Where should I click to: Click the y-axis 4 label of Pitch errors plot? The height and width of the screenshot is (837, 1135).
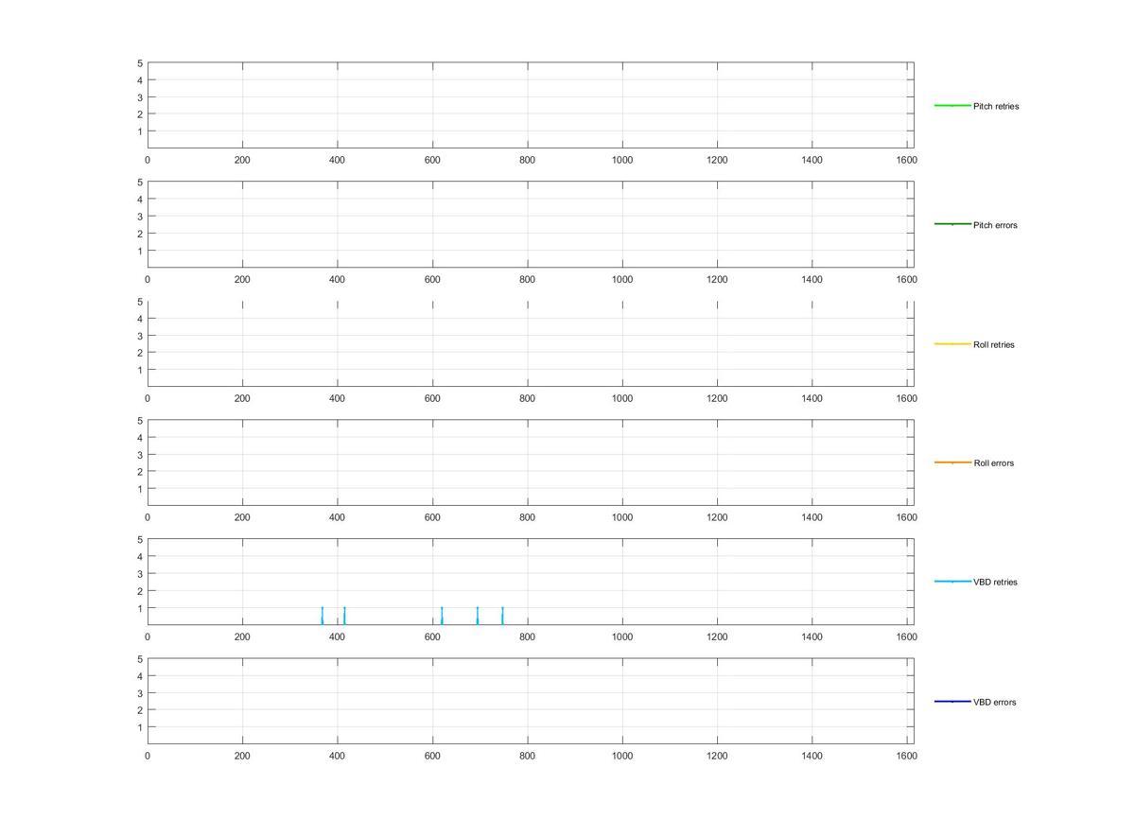pos(140,200)
